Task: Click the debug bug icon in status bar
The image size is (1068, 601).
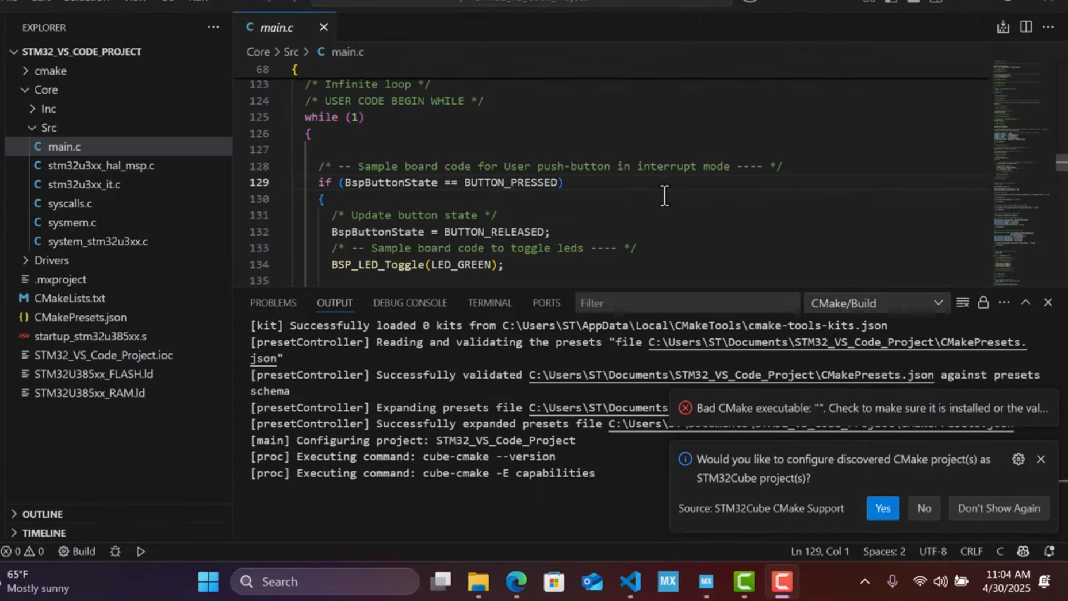Action: 115,552
